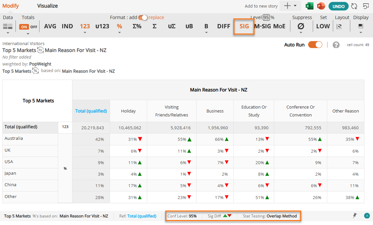Viewport: 373px width, 225px height.
Task: Export to PowerPoint icon
Action: (x=321, y=6)
